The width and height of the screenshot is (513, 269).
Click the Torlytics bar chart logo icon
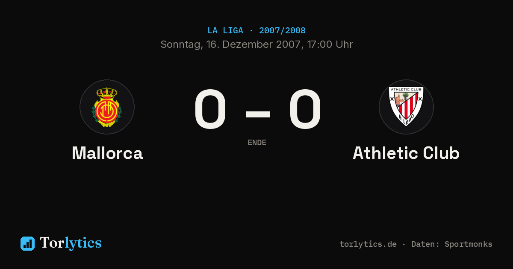click(x=27, y=243)
